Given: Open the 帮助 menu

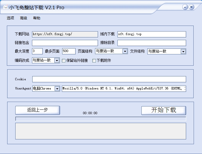Looking at the screenshot, I should tap(37, 18).
